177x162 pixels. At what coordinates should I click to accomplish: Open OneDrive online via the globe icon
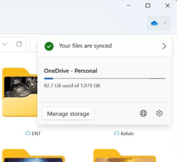144,113
